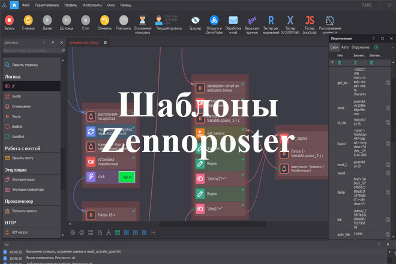Screen dimensions: 396x264
Task: Show the Браузер window
Action: point(195,22)
